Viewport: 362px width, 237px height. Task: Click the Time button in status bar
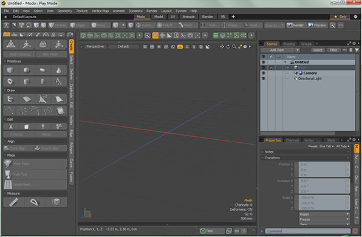[x=211, y=231]
